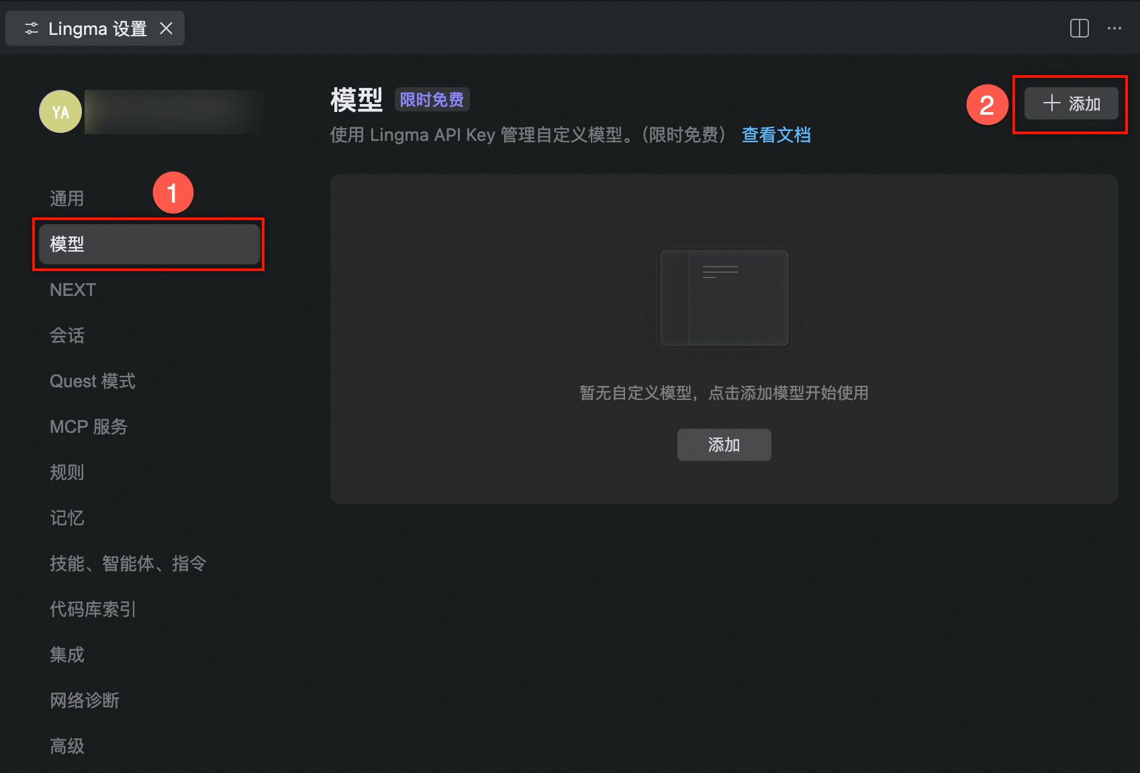The image size is (1140, 773).
Task: Click the empty-state model illustration
Action: pyautogui.click(x=724, y=298)
